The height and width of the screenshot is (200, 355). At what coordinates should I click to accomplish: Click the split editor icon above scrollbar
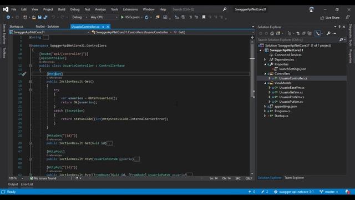tap(252, 37)
